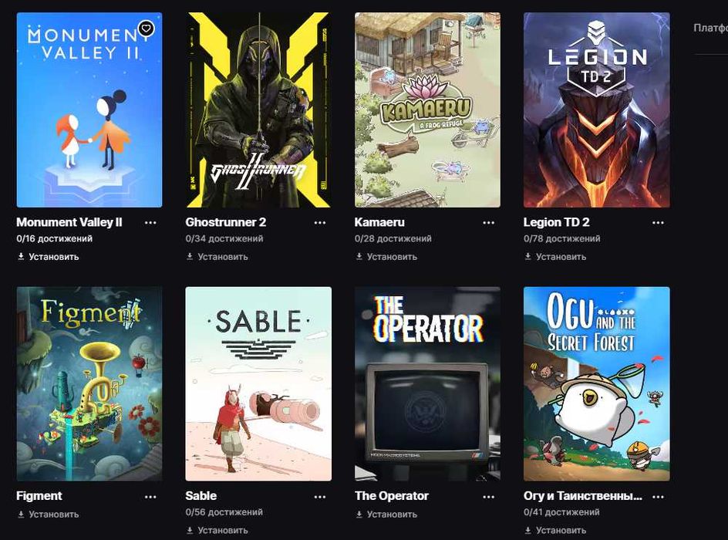Click the download icon under Legion TD 2
The width and height of the screenshot is (728, 540).
point(528,256)
